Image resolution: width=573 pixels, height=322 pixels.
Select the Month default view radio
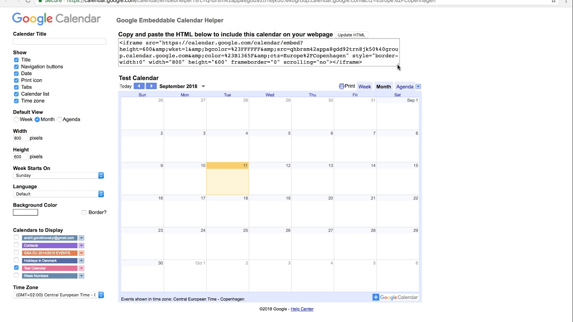click(37, 119)
